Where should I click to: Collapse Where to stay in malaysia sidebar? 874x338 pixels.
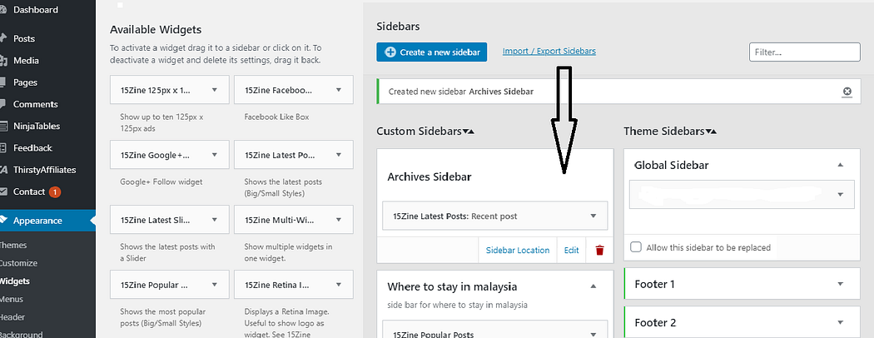click(x=593, y=286)
